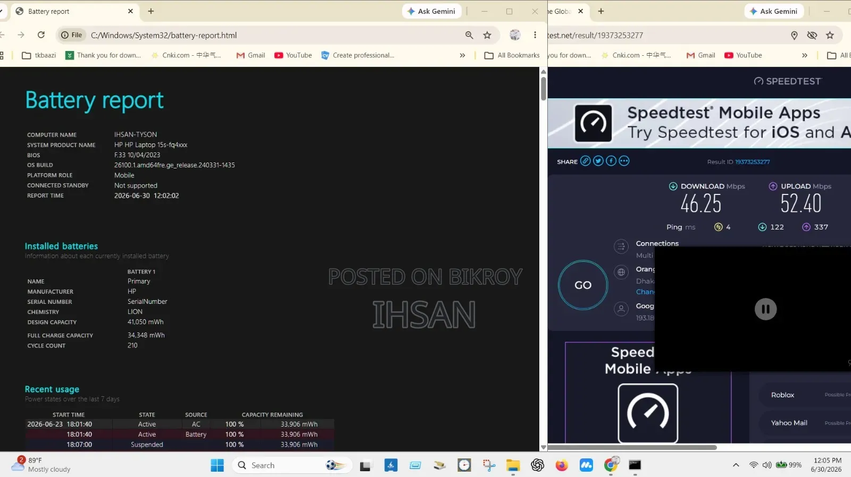Screen dimensions: 851x477
Task: Open Gmail bookmark in Speedtest window
Action: 701,55
